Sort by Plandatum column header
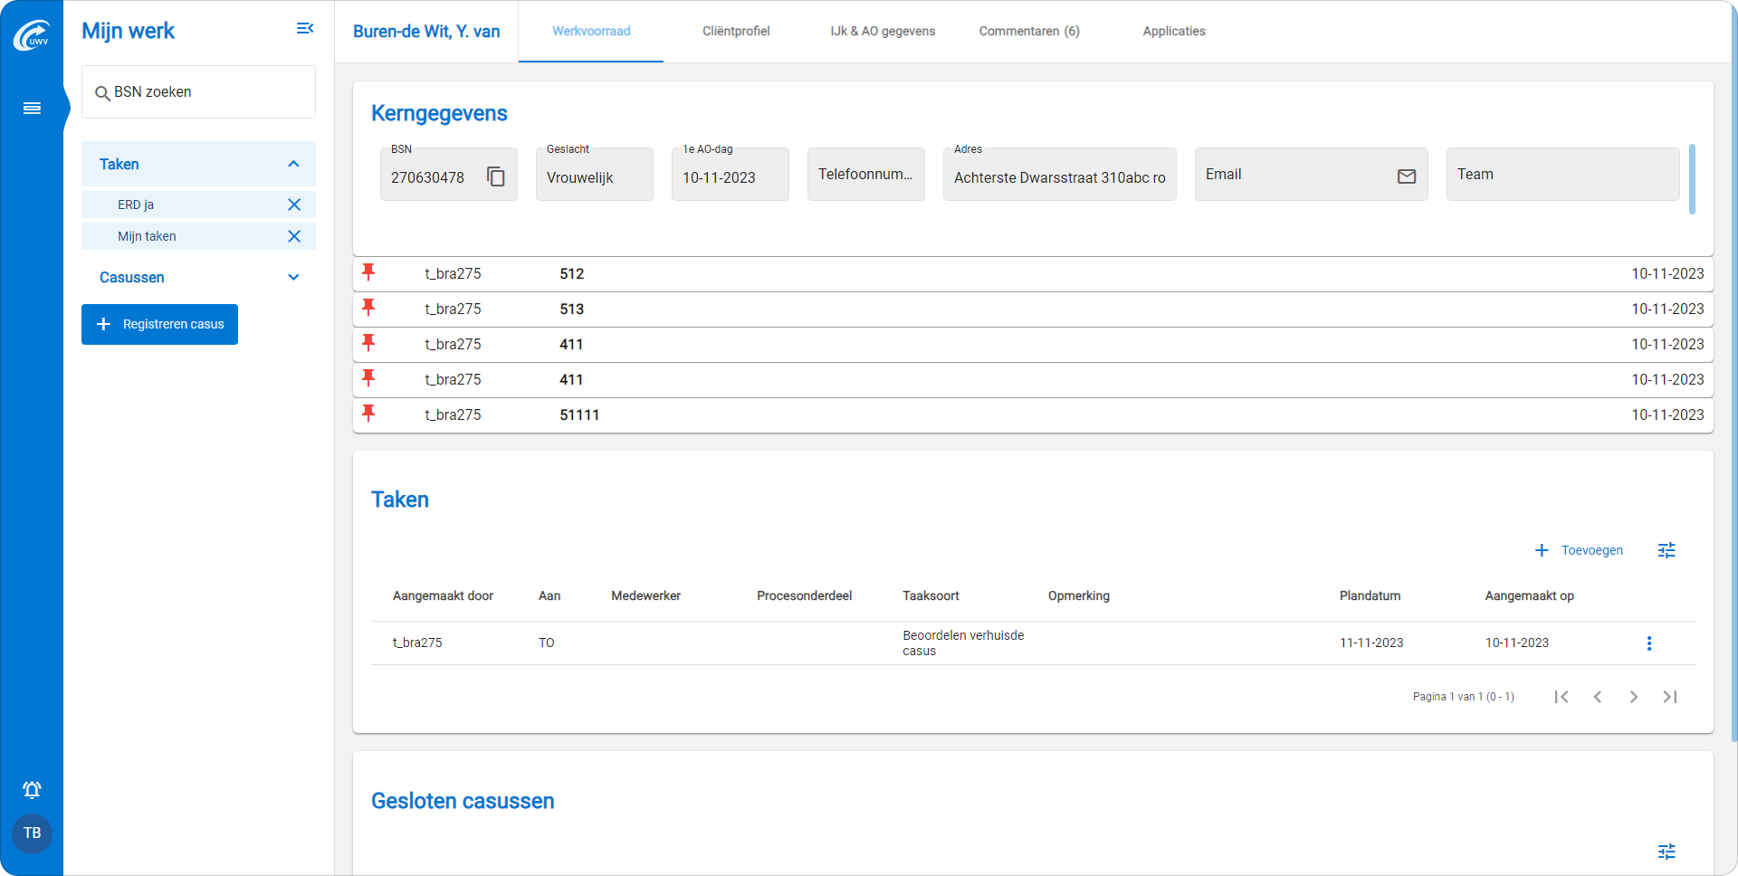The height and width of the screenshot is (876, 1738). coord(1370,595)
